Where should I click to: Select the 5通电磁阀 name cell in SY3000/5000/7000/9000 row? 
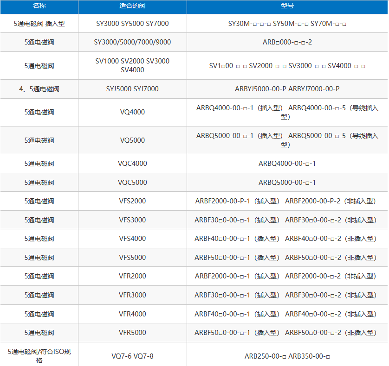(x=39, y=42)
